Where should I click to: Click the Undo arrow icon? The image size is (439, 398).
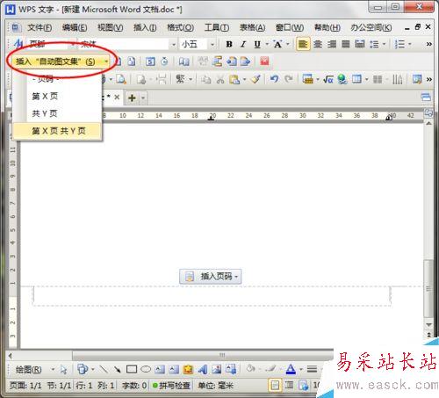[x=274, y=79]
